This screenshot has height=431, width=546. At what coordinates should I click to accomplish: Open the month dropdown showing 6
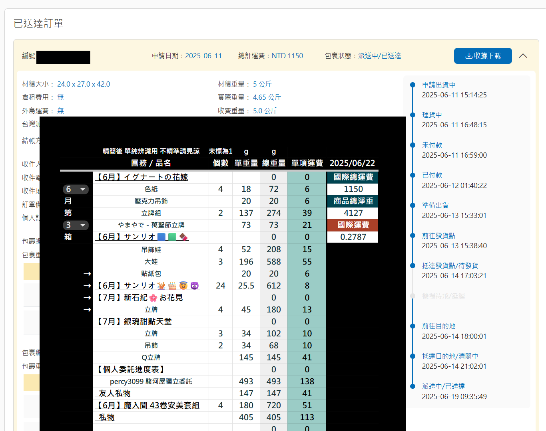click(76, 189)
